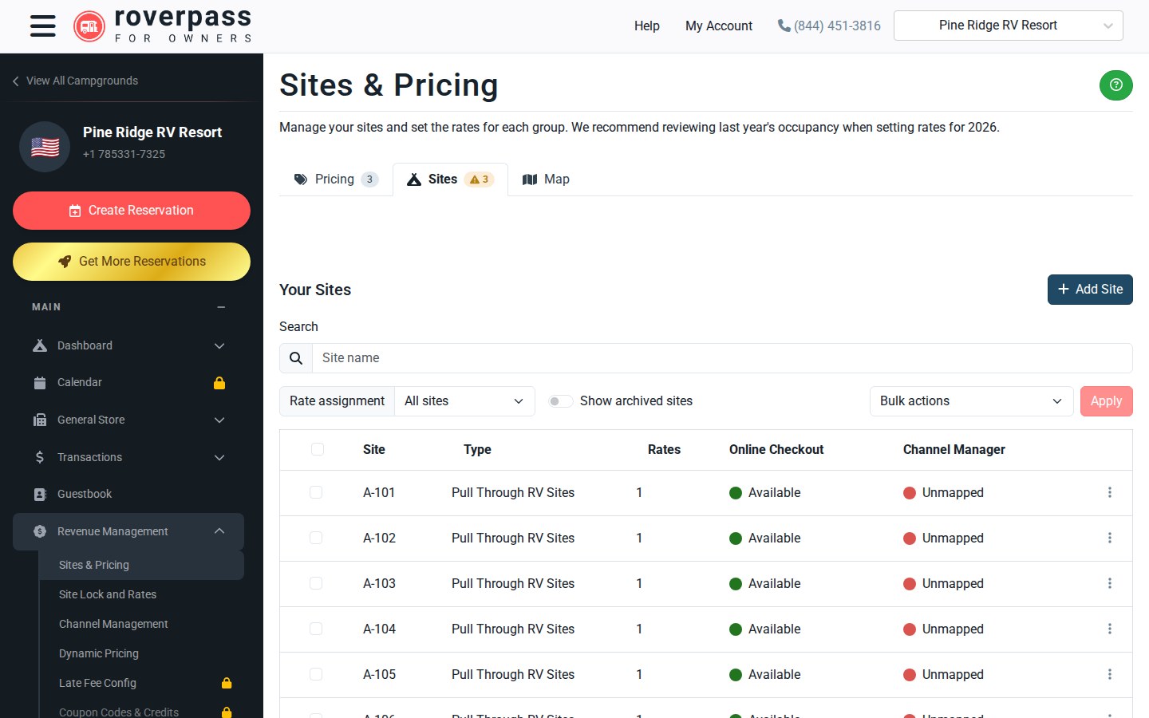The height and width of the screenshot is (718, 1149).
Task: Open Channel Management submenu item
Action: point(113,624)
